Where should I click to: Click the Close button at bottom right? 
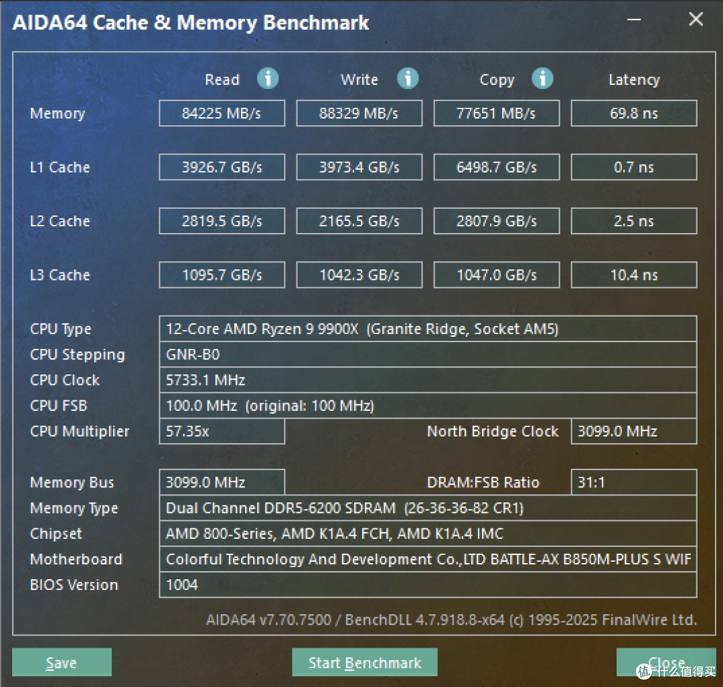coord(666,662)
